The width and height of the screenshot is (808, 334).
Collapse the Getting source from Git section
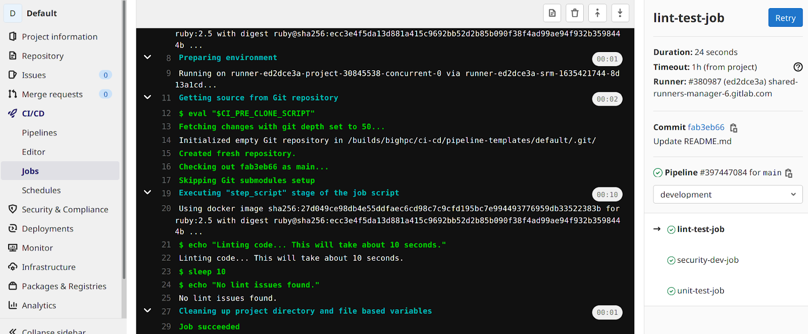147,97
